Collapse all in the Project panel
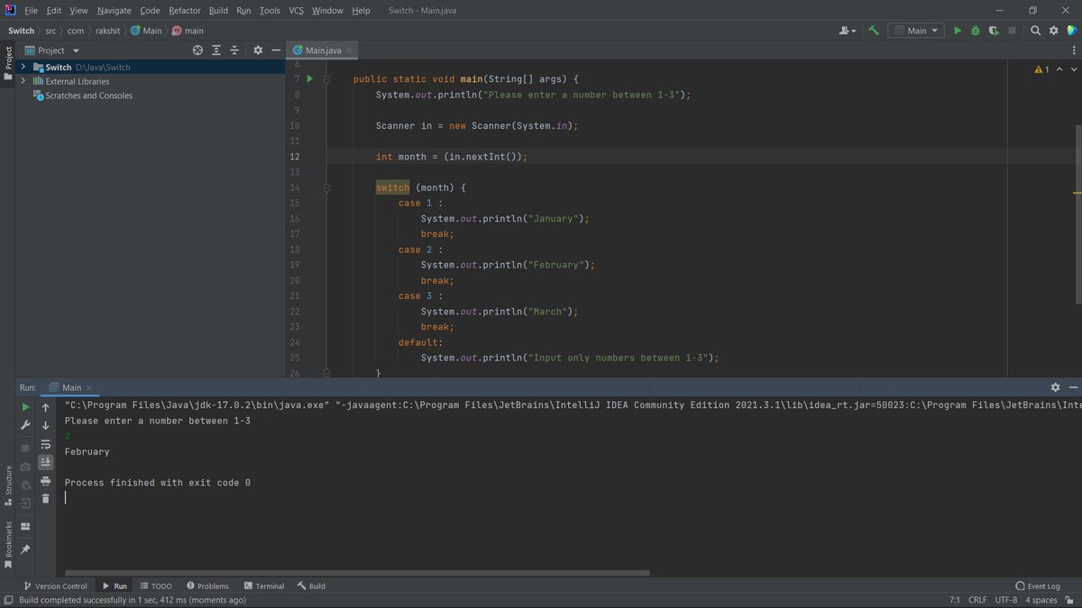 click(234, 50)
